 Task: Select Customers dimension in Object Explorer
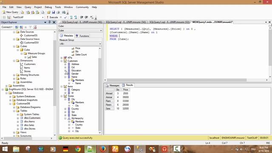pos(30,64)
